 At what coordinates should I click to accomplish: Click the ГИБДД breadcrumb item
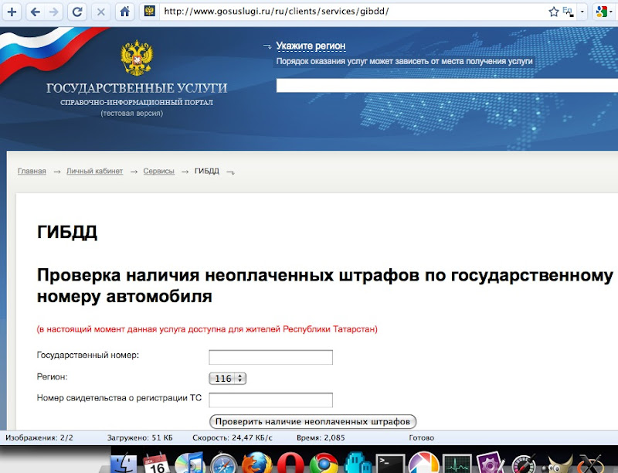207,171
